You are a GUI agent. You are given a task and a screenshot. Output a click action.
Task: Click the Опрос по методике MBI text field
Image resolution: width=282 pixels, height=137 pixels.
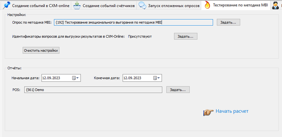click(x=133, y=22)
